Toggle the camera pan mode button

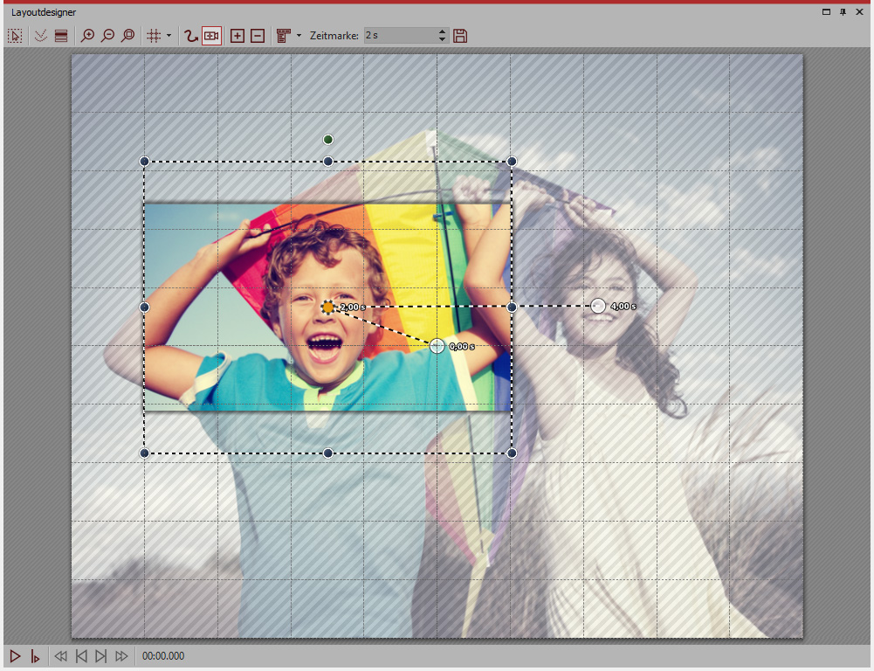[x=211, y=36]
